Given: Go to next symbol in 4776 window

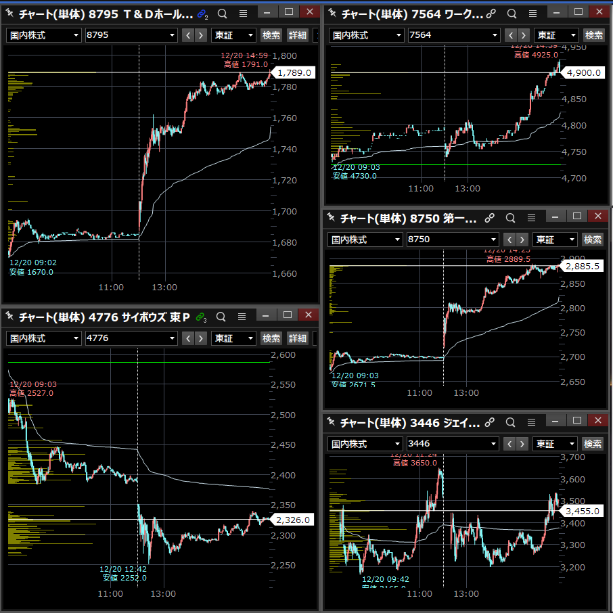Looking at the screenshot, I should pyautogui.click(x=201, y=338).
